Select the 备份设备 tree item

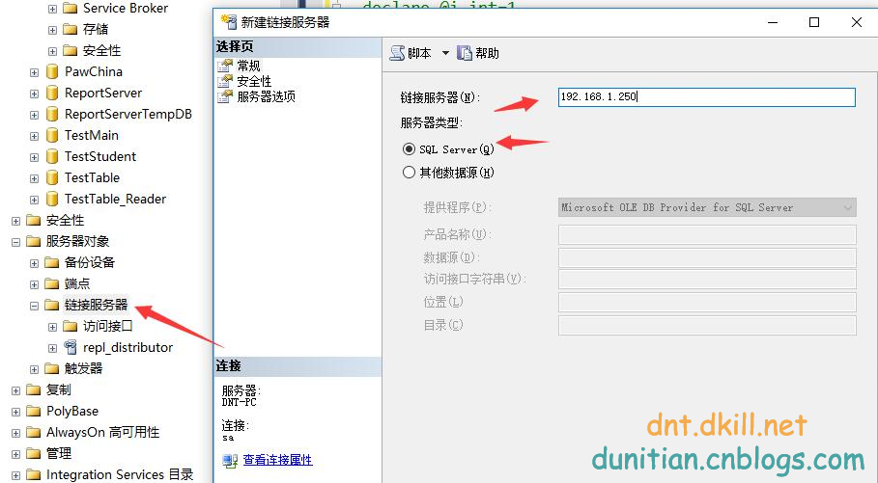pyautogui.click(x=90, y=263)
